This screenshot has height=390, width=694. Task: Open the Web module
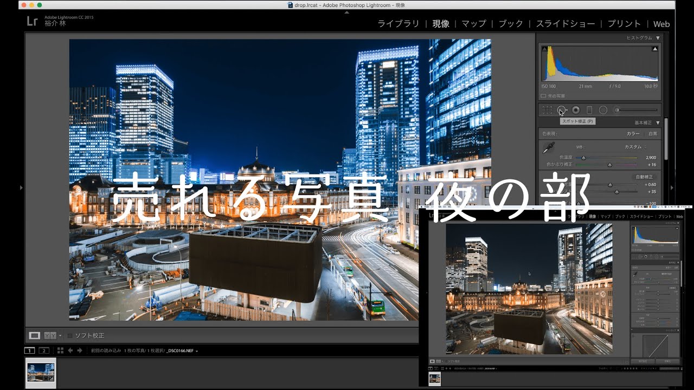(661, 24)
